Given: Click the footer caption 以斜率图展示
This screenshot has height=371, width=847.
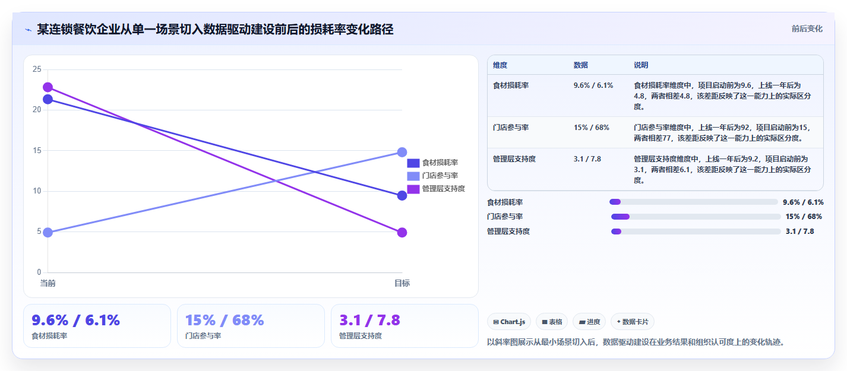Looking at the screenshot, I should tap(636, 343).
